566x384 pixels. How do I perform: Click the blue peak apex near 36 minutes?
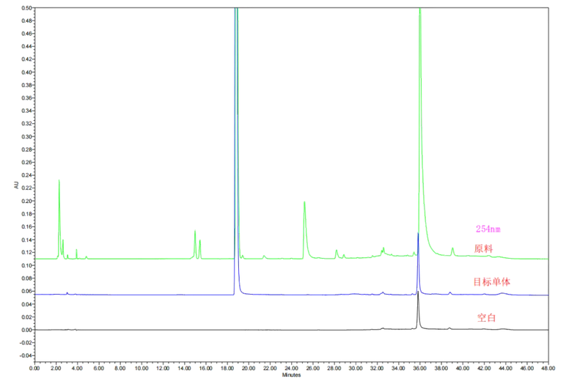tap(418, 235)
